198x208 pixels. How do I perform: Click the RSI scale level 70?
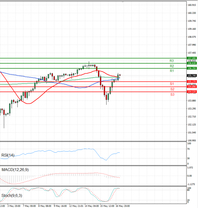click(188, 149)
